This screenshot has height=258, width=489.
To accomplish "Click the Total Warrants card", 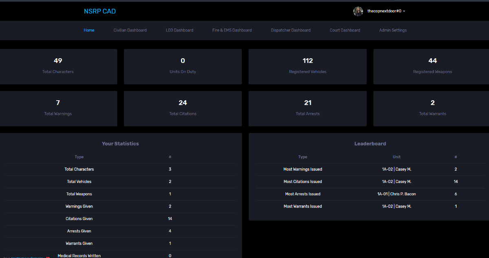I will coord(432,108).
